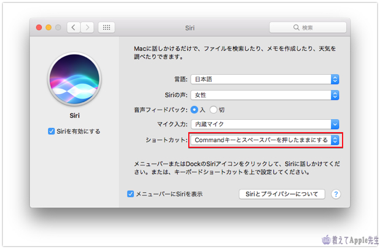The width and height of the screenshot is (380, 249).
Task: Toggle the Siriを有効にする checkbox
Action: point(51,132)
